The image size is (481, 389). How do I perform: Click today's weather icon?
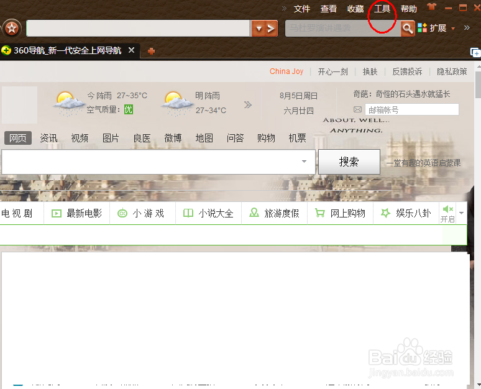coord(68,103)
